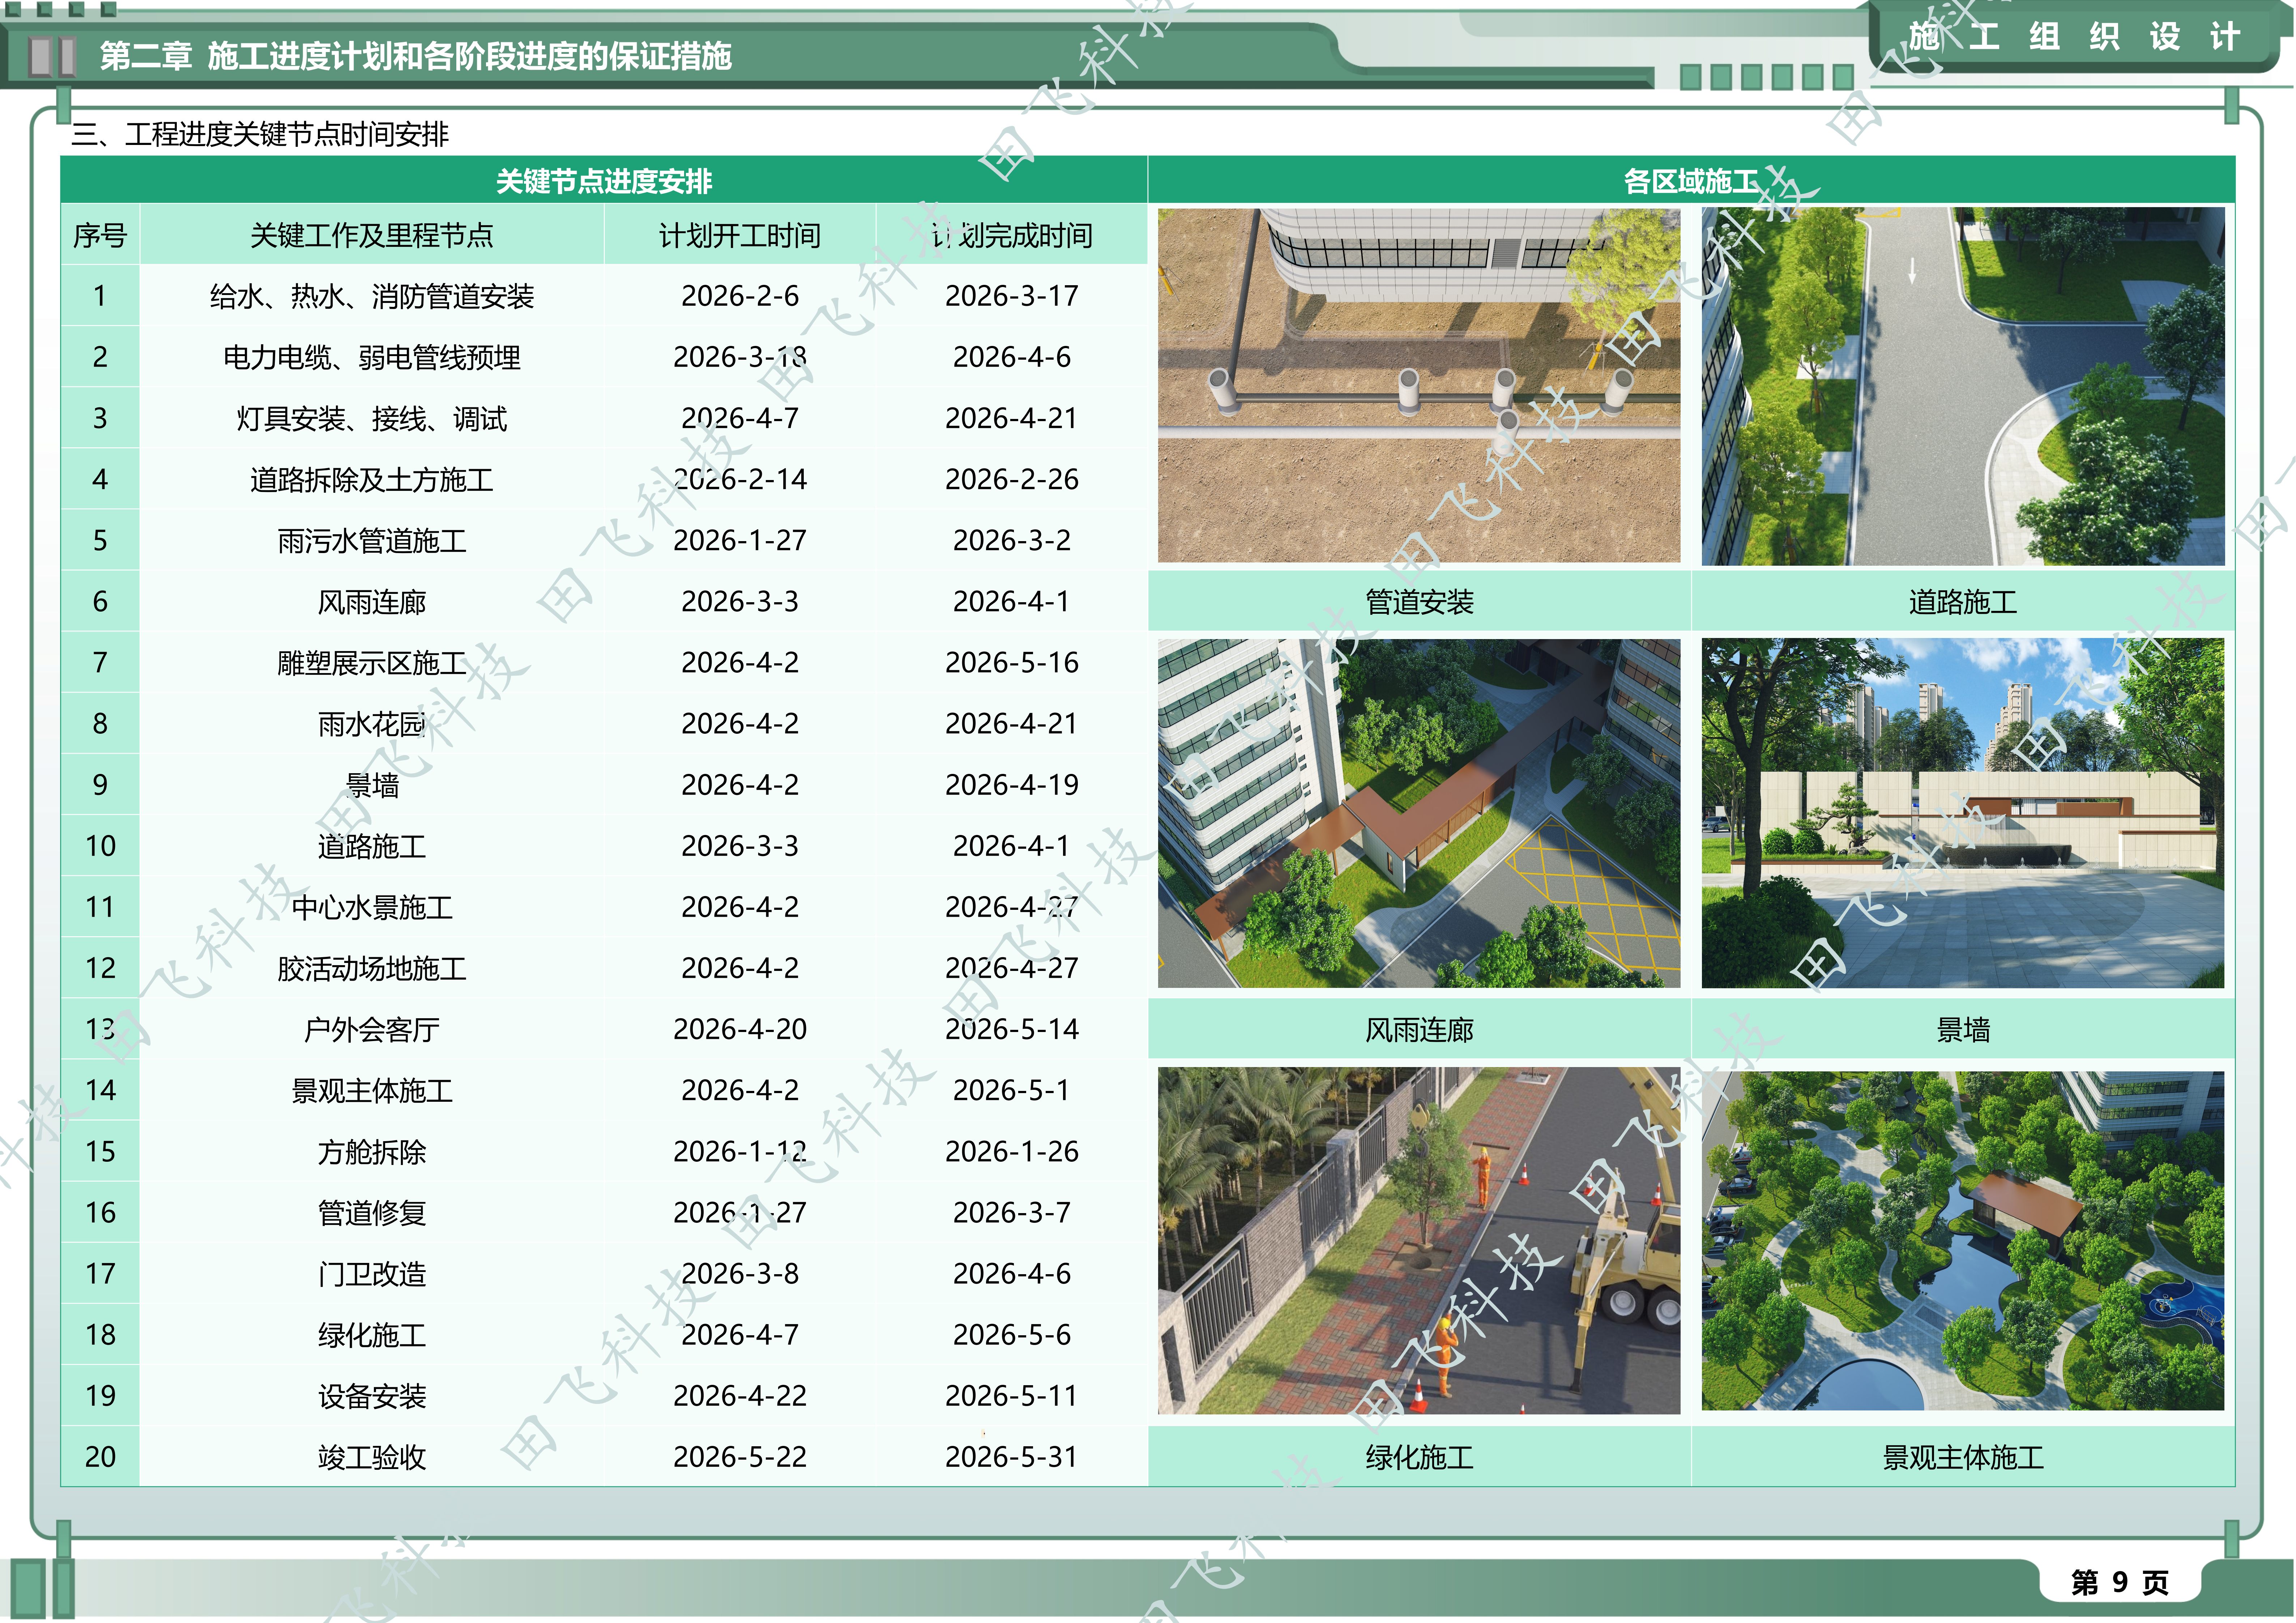Click the 风雨连廊 cell in row 6
Screen dimensions: 2296x1623
(372, 602)
